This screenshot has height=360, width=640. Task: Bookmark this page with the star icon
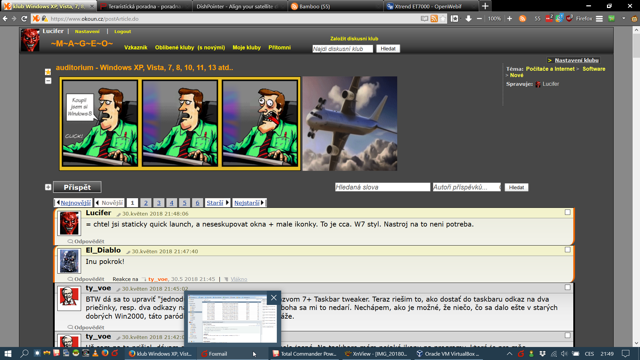click(x=443, y=19)
